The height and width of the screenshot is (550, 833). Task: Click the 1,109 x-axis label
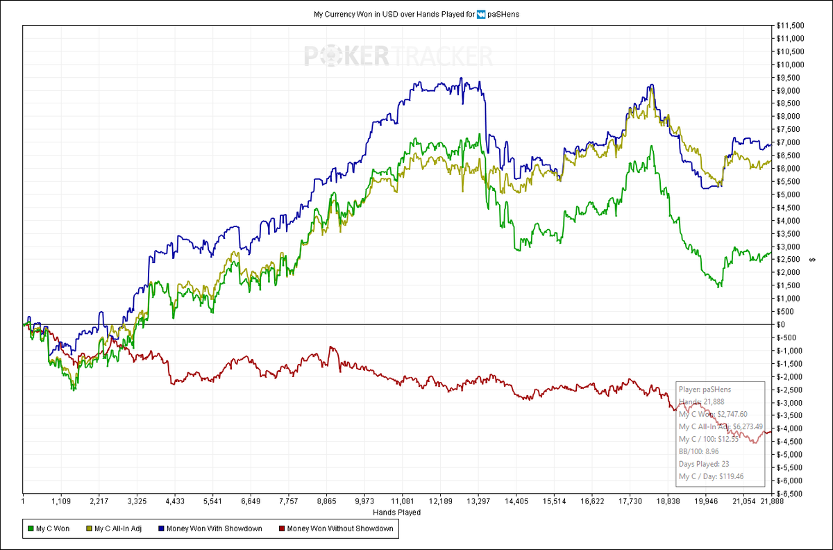[x=61, y=501]
